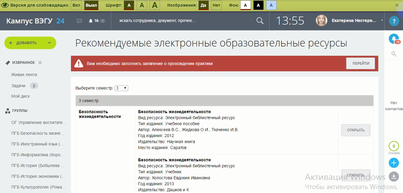Click the grey download arrow icon

pos(394,176)
